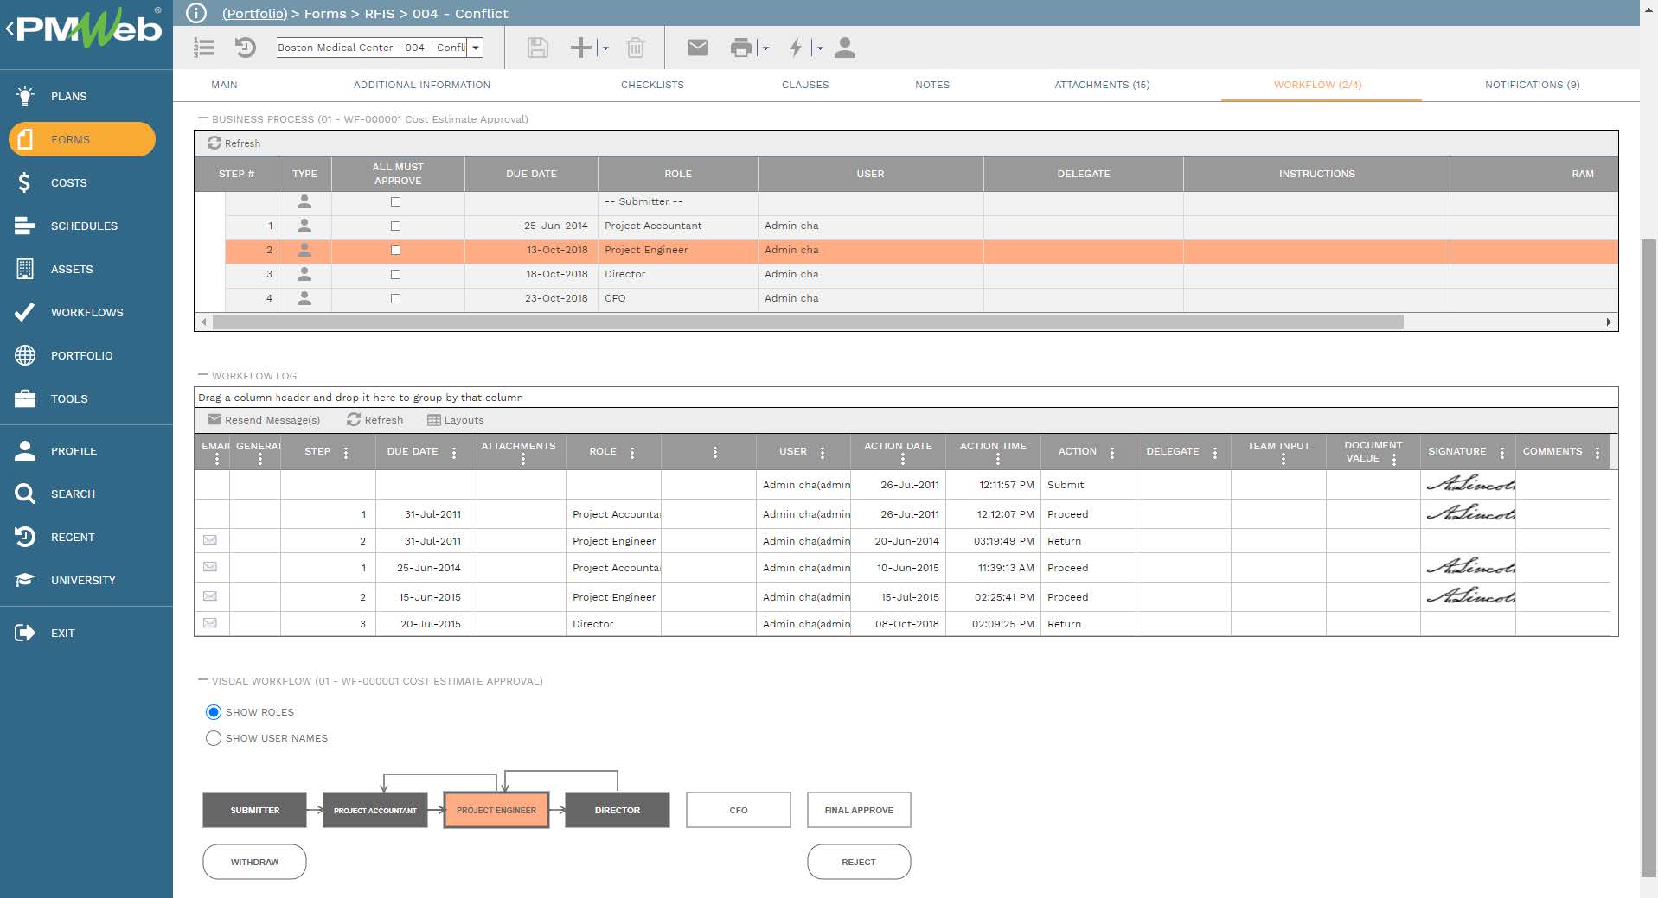Select Show User Names radio button
Image resolution: width=1658 pixels, height=898 pixels.
point(214,738)
